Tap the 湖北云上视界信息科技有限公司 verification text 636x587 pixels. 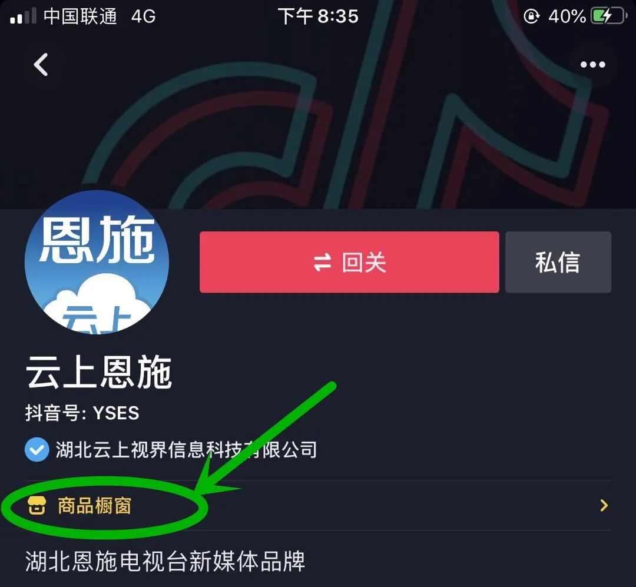coord(186,449)
